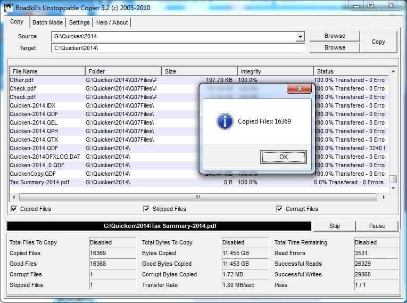Screen dimensions: 407x303
Task: Click the Successful Writes value 29860
Action: (376, 274)
